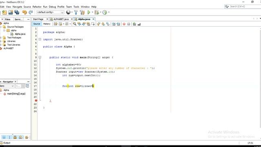This screenshot has height=147, width=261.
Task: Switch to the Services panel tab
Action: tap(18, 20)
